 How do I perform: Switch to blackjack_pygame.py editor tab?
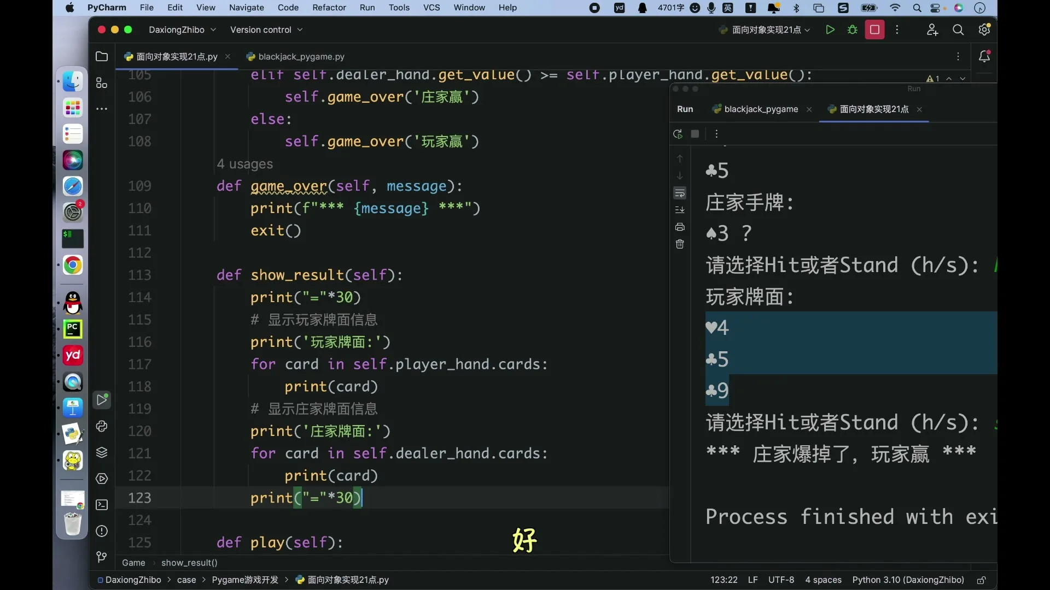click(x=295, y=56)
